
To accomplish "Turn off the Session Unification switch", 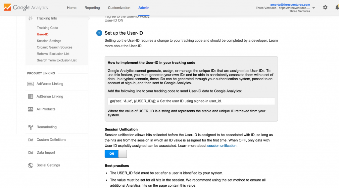I will coord(116,154).
